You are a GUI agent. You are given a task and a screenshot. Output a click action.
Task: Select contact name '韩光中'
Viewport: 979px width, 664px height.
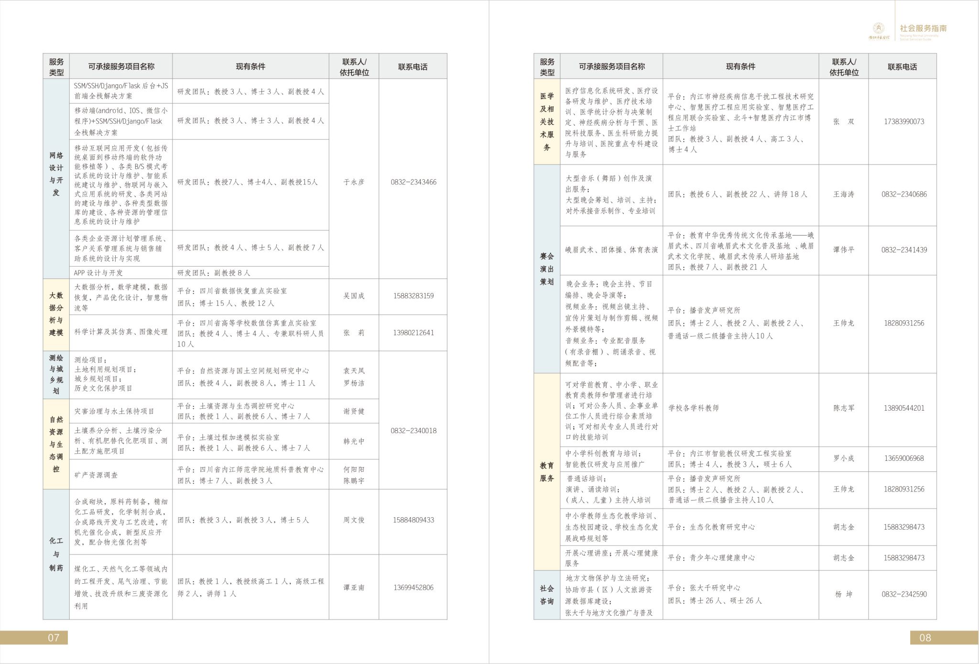click(354, 441)
